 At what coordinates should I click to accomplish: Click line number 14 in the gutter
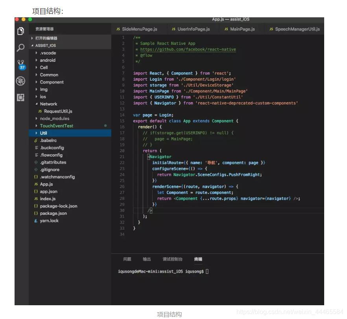[122, 115]
